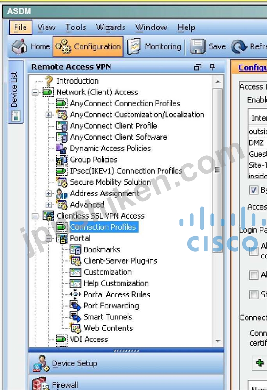Open the View menu
This screenshot has width=267, height=390.
point(46,28)
